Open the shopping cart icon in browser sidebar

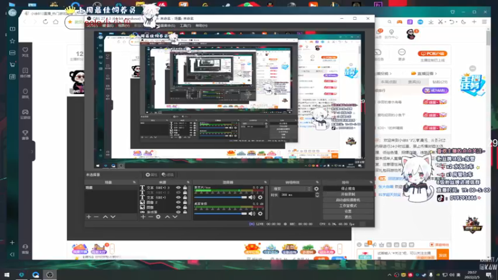point(12,65)
